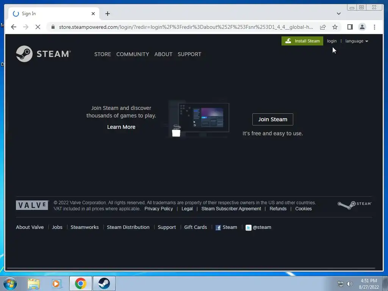388x291 pixels.
Task: Open the Steam Subscriber Agreement link
Action: click(x=231, y=209)
